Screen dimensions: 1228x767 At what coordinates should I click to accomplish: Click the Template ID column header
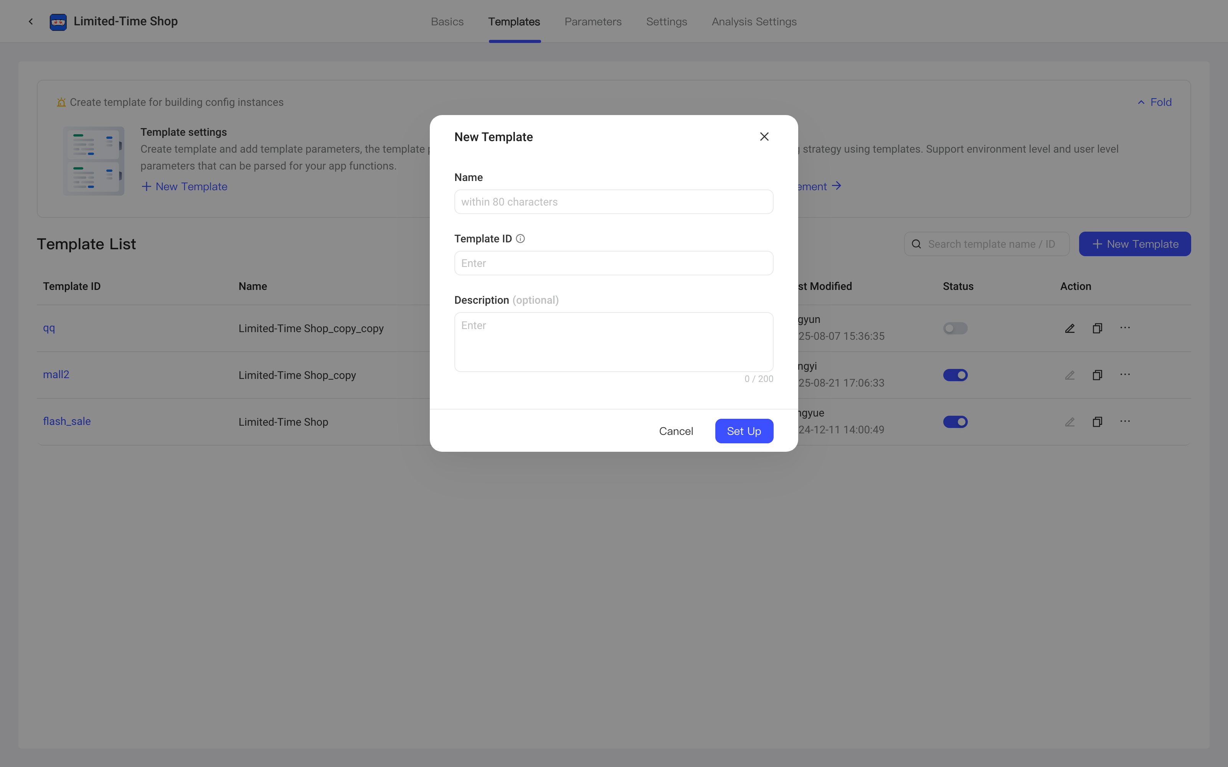[x=71, y=286]
